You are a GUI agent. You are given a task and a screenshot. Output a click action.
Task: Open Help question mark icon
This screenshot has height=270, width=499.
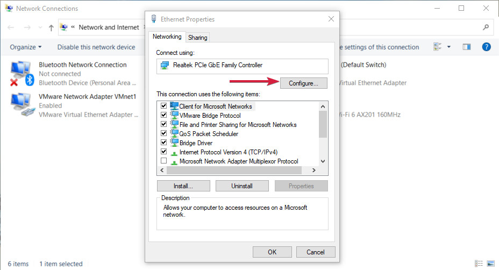click(486, 47)
